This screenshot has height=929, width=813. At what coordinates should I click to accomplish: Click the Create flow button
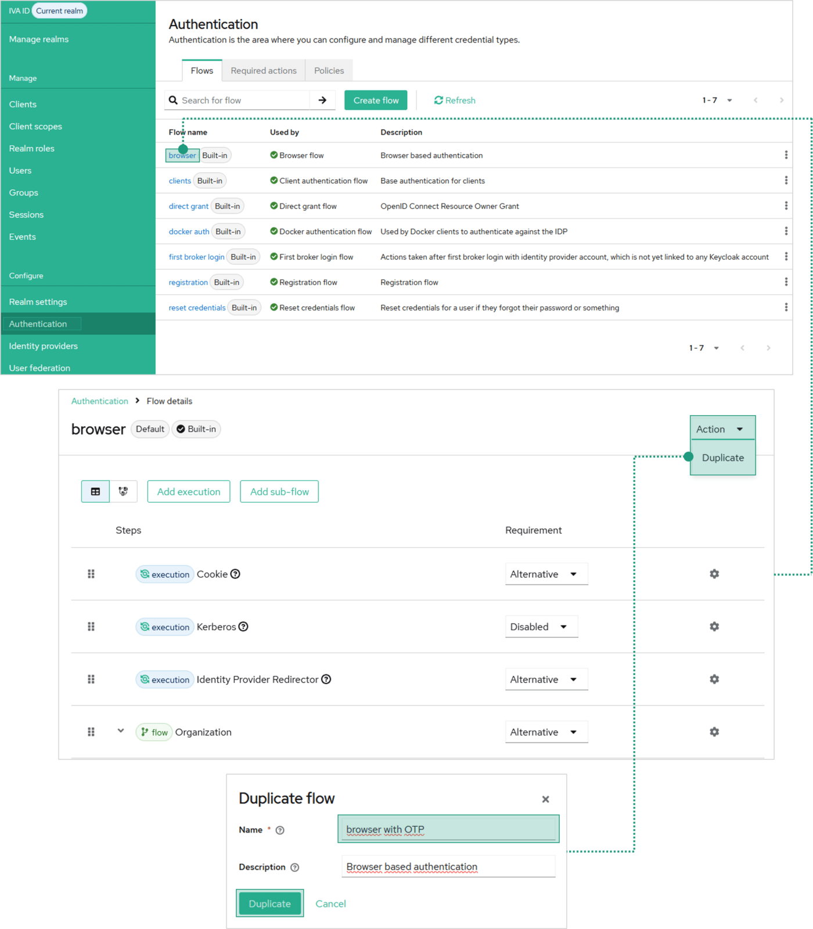click(x=376, y=100)
